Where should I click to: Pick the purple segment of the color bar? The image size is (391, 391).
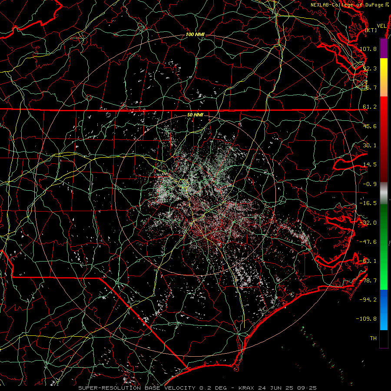click(x=384, y=48)
